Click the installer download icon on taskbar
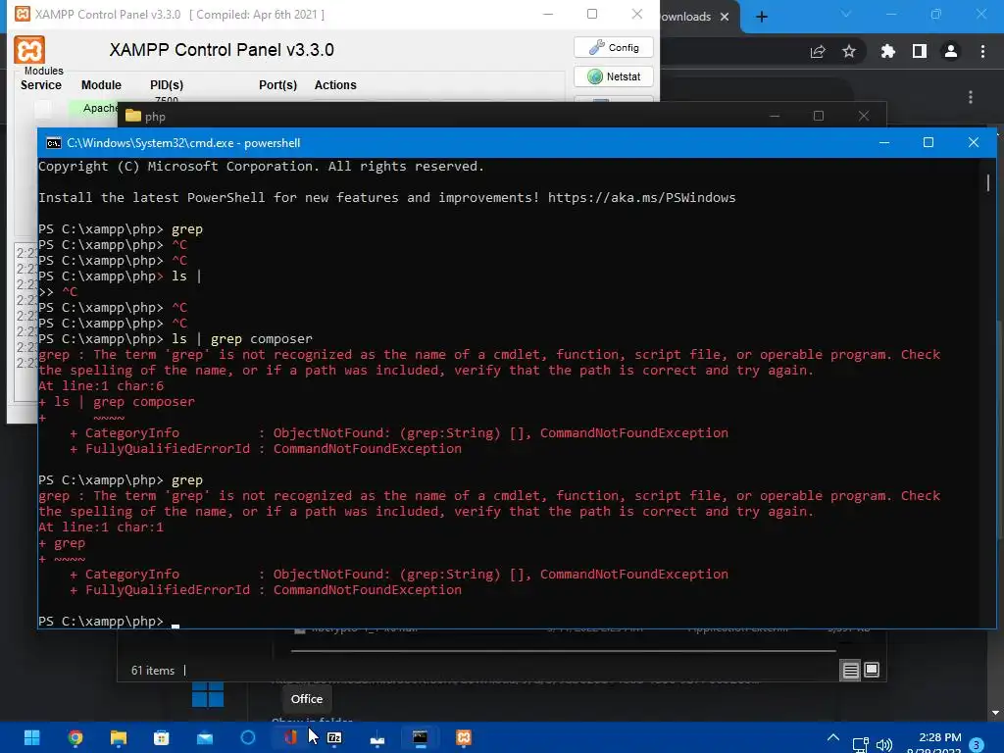 [x=377, y=737]
